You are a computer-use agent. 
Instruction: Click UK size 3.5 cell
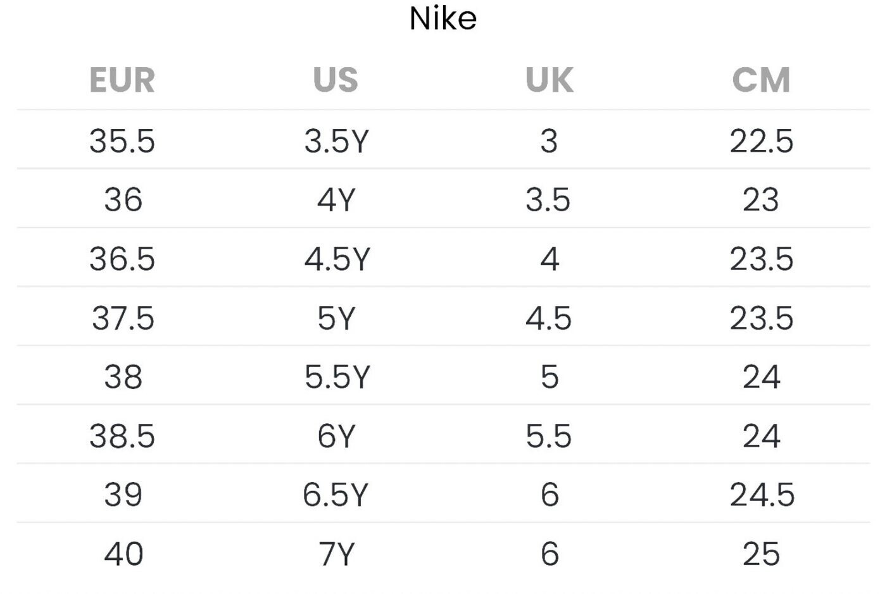(x=548, y=200)
